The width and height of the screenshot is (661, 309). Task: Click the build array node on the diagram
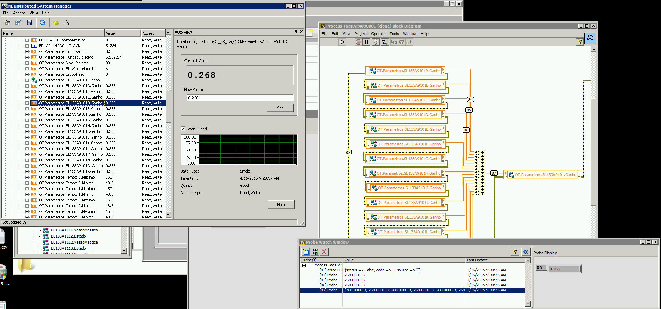[479, 173]
